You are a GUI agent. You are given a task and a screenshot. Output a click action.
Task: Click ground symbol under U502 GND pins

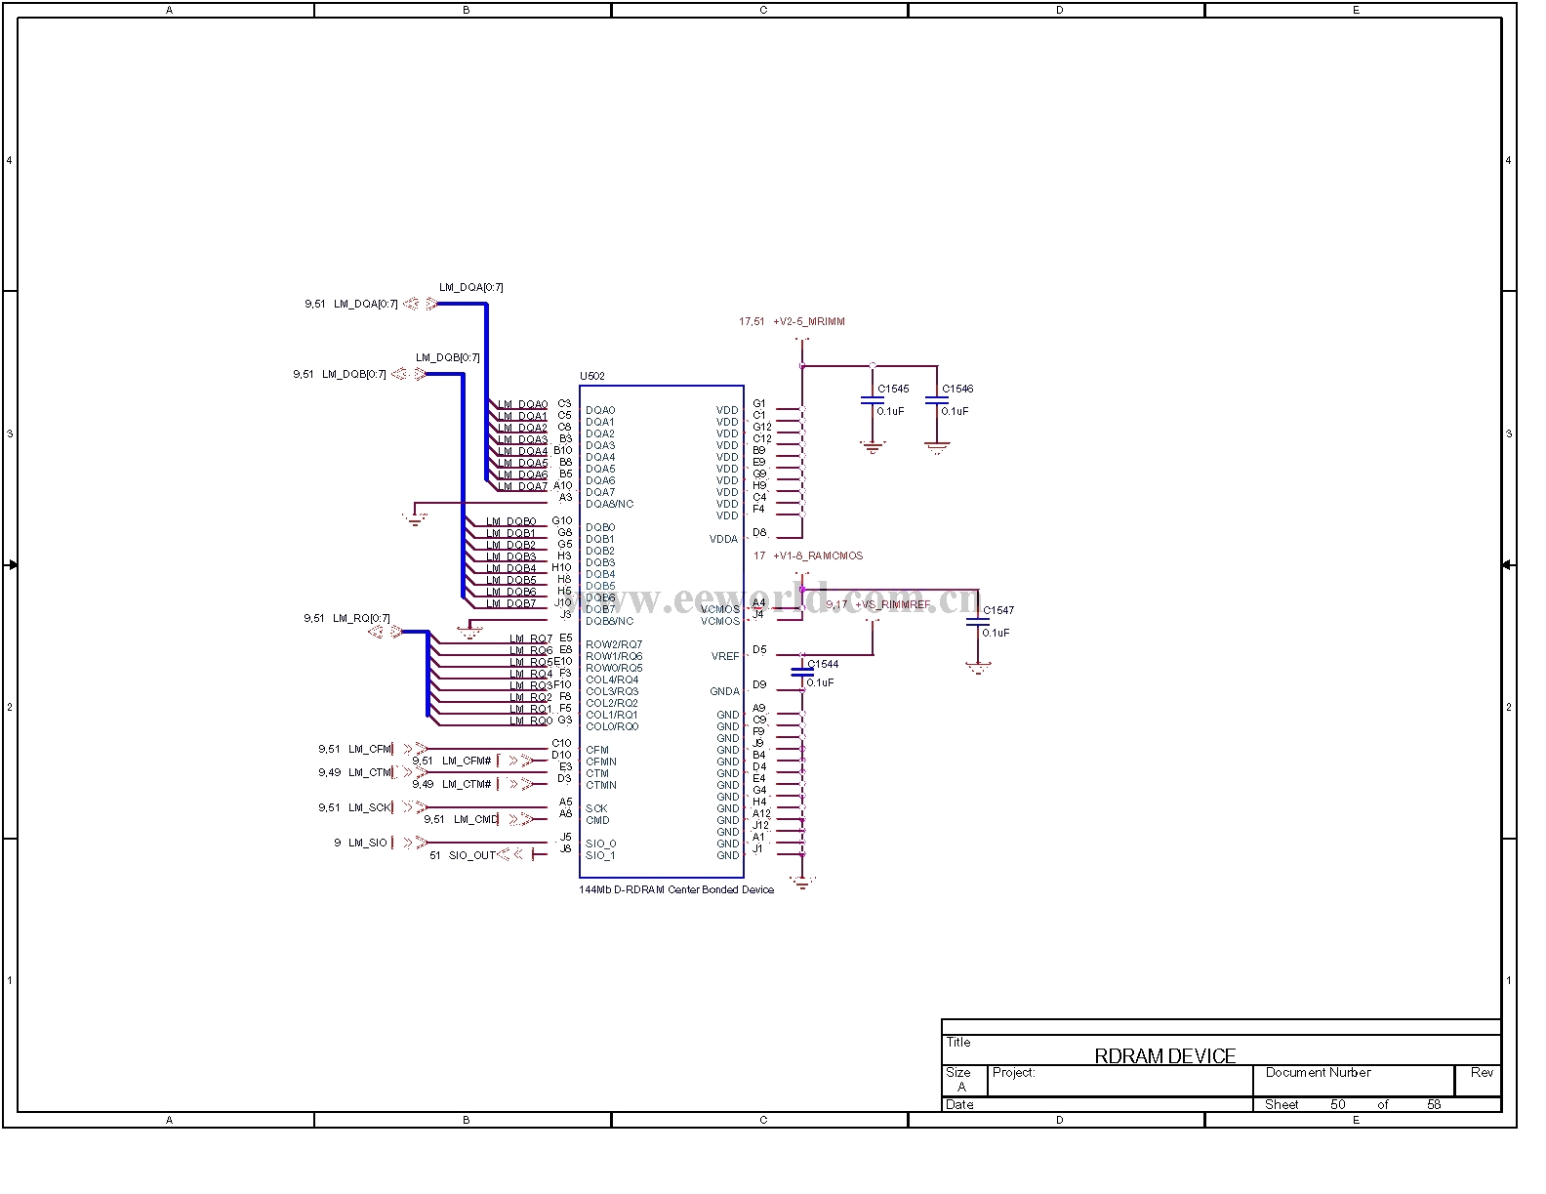(x=802, y=883)
